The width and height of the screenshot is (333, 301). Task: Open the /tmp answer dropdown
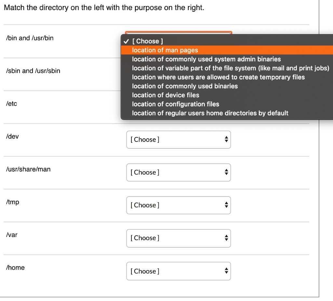(178, 205)
